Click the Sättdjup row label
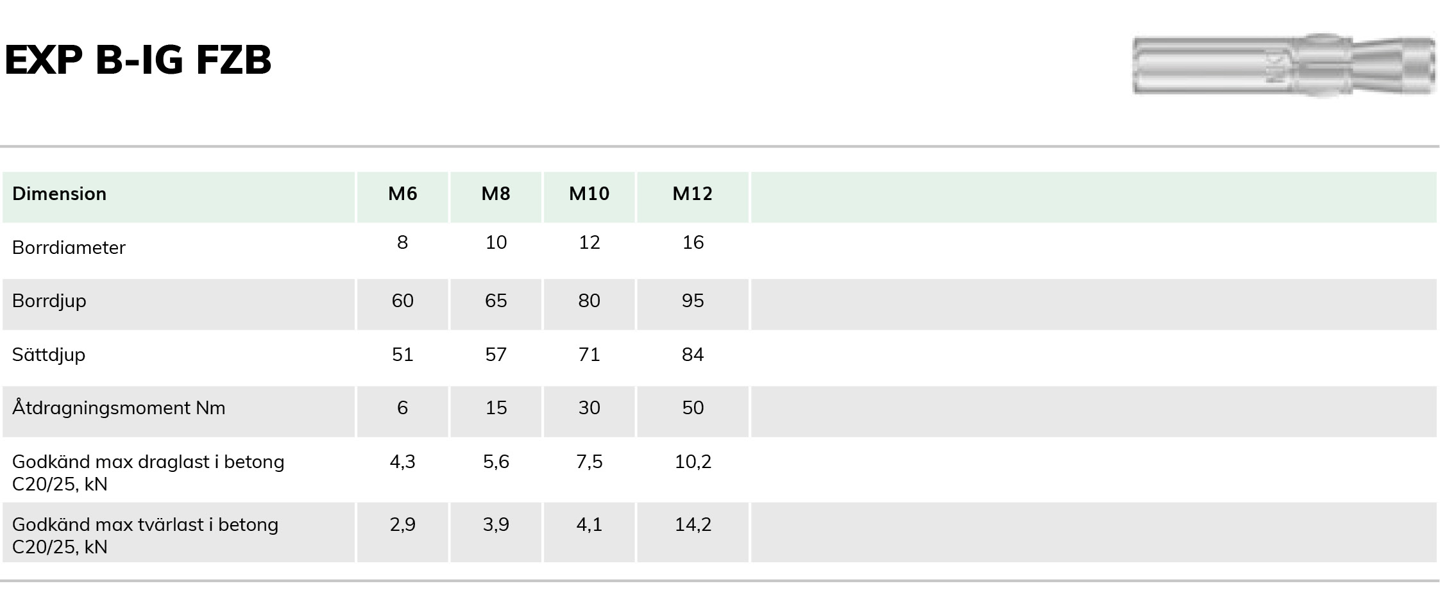This screenshot has width=1440, height=595. (x=49, y=355)
